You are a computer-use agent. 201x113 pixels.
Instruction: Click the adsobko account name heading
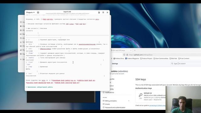[x=119, y=71]
